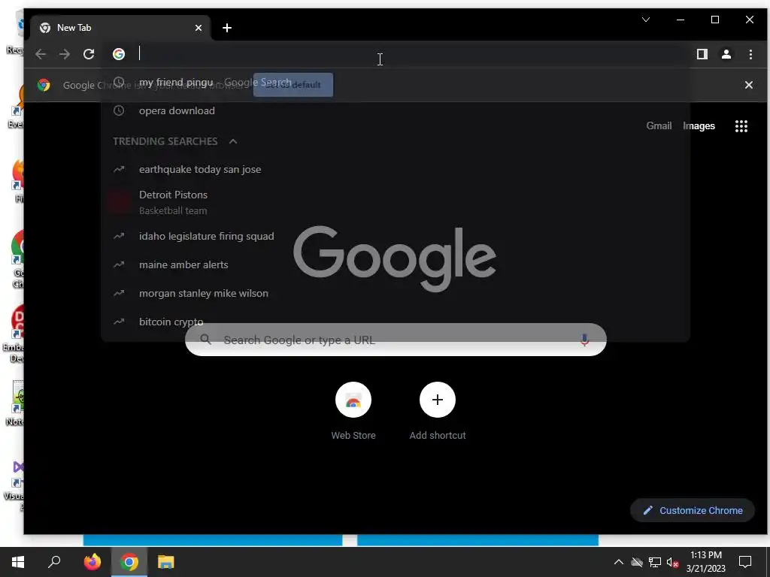Open the network tray icon
Image resolution: width=770 pixels, height=577 pixels.
pos(655,562)
